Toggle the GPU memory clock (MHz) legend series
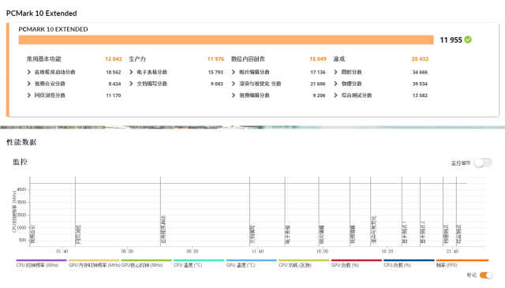This screenshot has height=288, width=505. pyautogui.click(x=94, y=264)
